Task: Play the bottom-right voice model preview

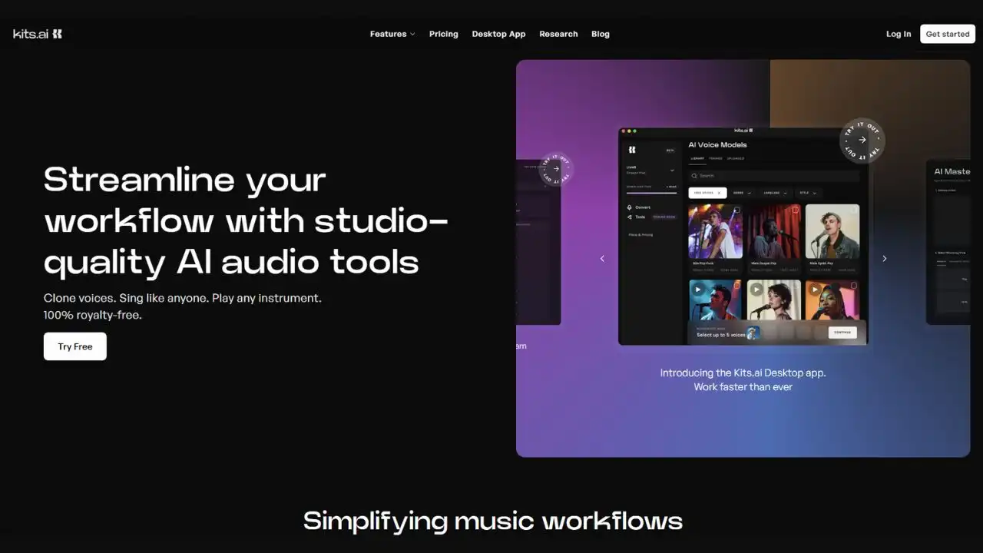Action: click(814, 290)
